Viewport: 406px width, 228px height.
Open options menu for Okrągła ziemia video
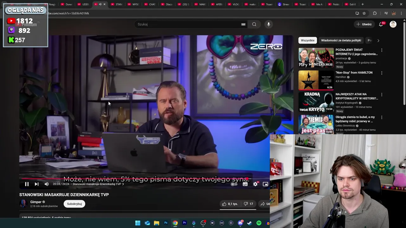tap(382, 117)
